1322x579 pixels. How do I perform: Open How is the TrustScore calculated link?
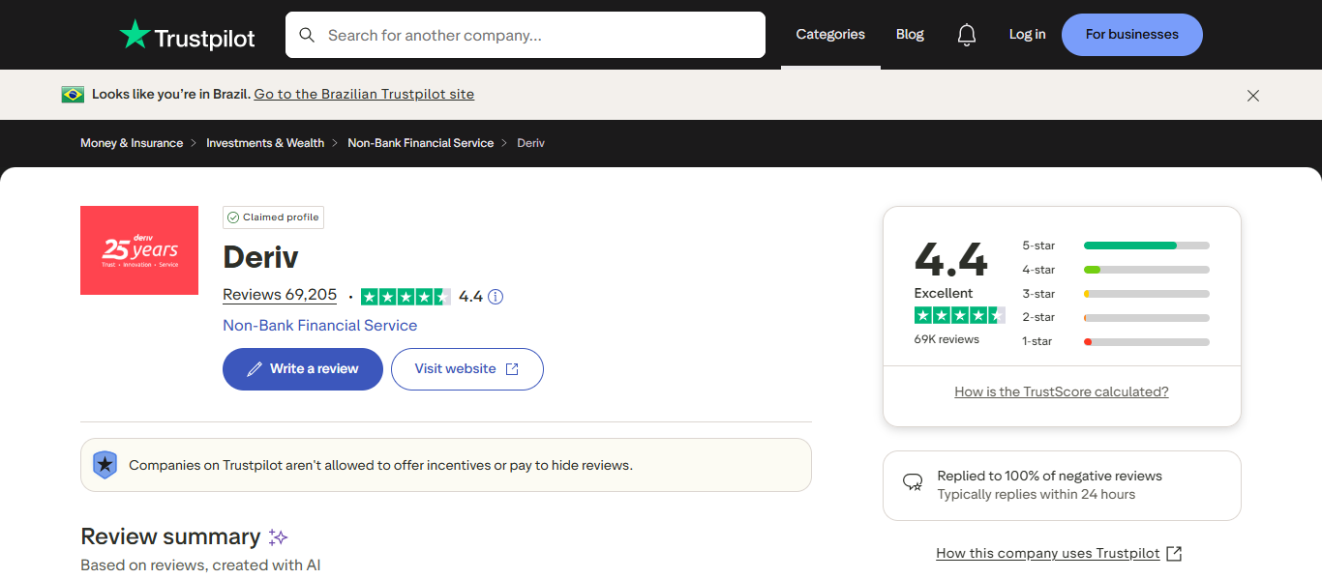click(1062, 391)
